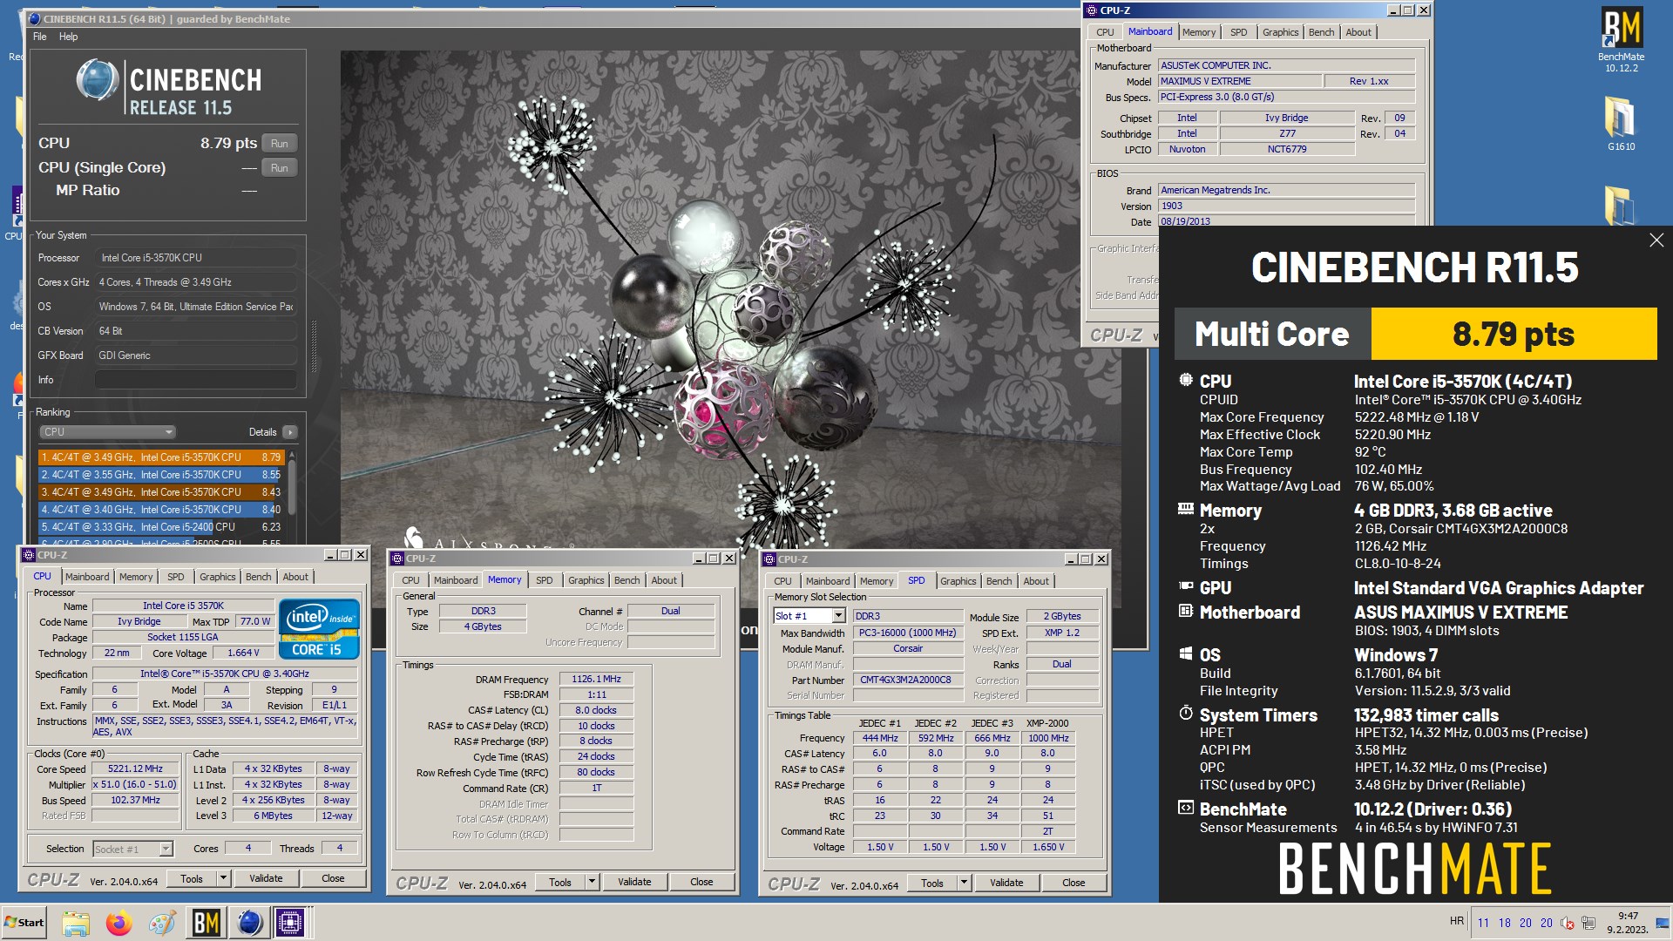Click the 8.79 pts Multi Core score
This screenshot has height=941, width=1673.
pos(1514,334)
